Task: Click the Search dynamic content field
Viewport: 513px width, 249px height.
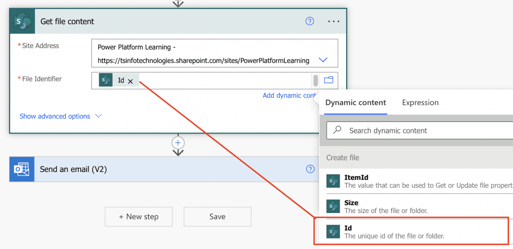Action: pos(420,130)
